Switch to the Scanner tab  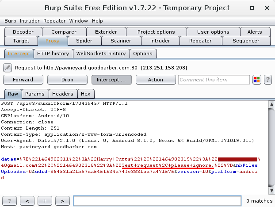pyautogui.click(x=121, y=41)
